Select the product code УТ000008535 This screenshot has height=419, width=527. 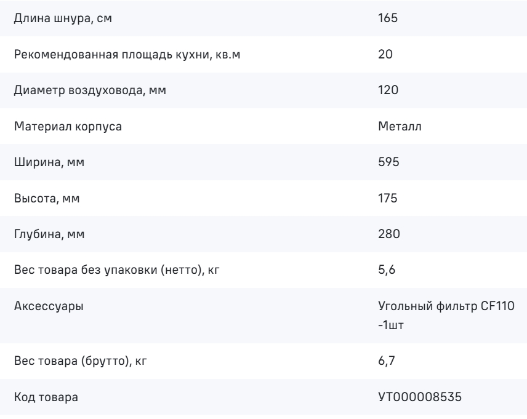[420, 397]
